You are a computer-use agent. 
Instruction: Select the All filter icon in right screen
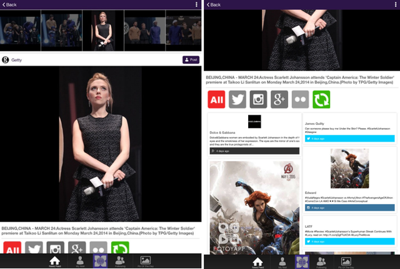coord(217,99)
